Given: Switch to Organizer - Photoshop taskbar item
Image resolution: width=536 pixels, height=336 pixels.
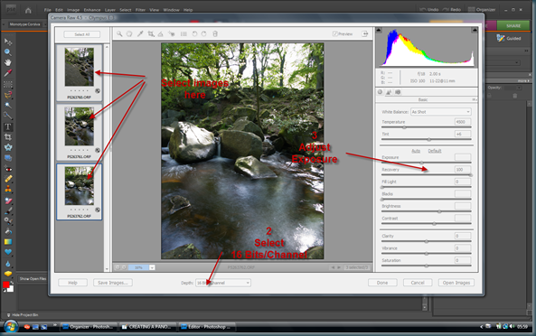Looking at the screenshot, I should [89, 327].
